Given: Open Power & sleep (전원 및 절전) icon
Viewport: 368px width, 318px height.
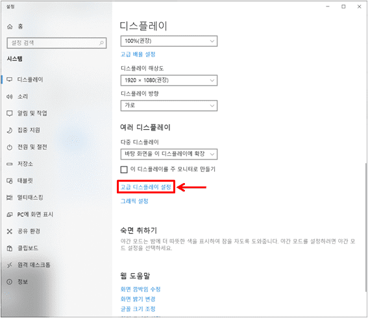Looking at the screenshot, I should coord(9,147).
